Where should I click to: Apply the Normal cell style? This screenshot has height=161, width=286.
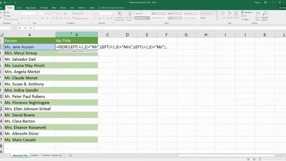[142, 13]
